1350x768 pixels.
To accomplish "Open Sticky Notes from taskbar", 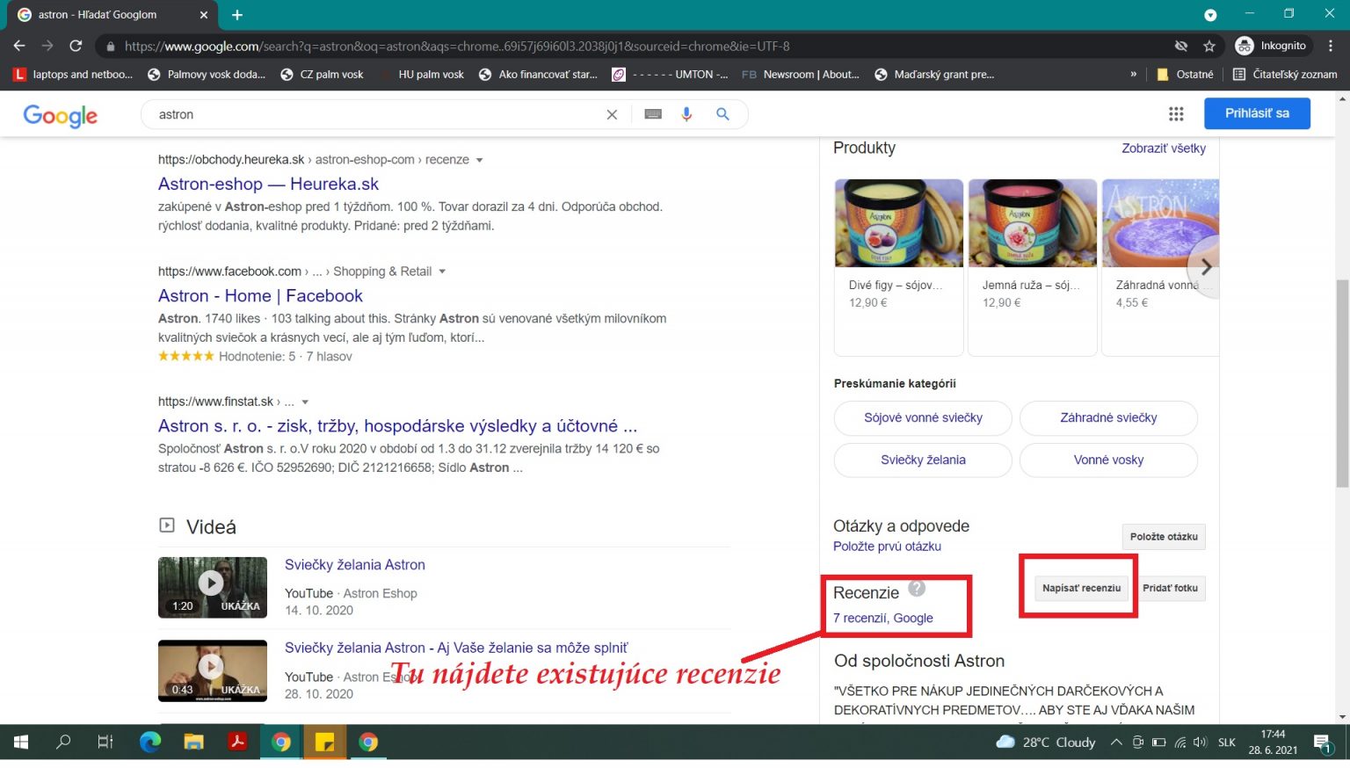I will click(324, 743).
